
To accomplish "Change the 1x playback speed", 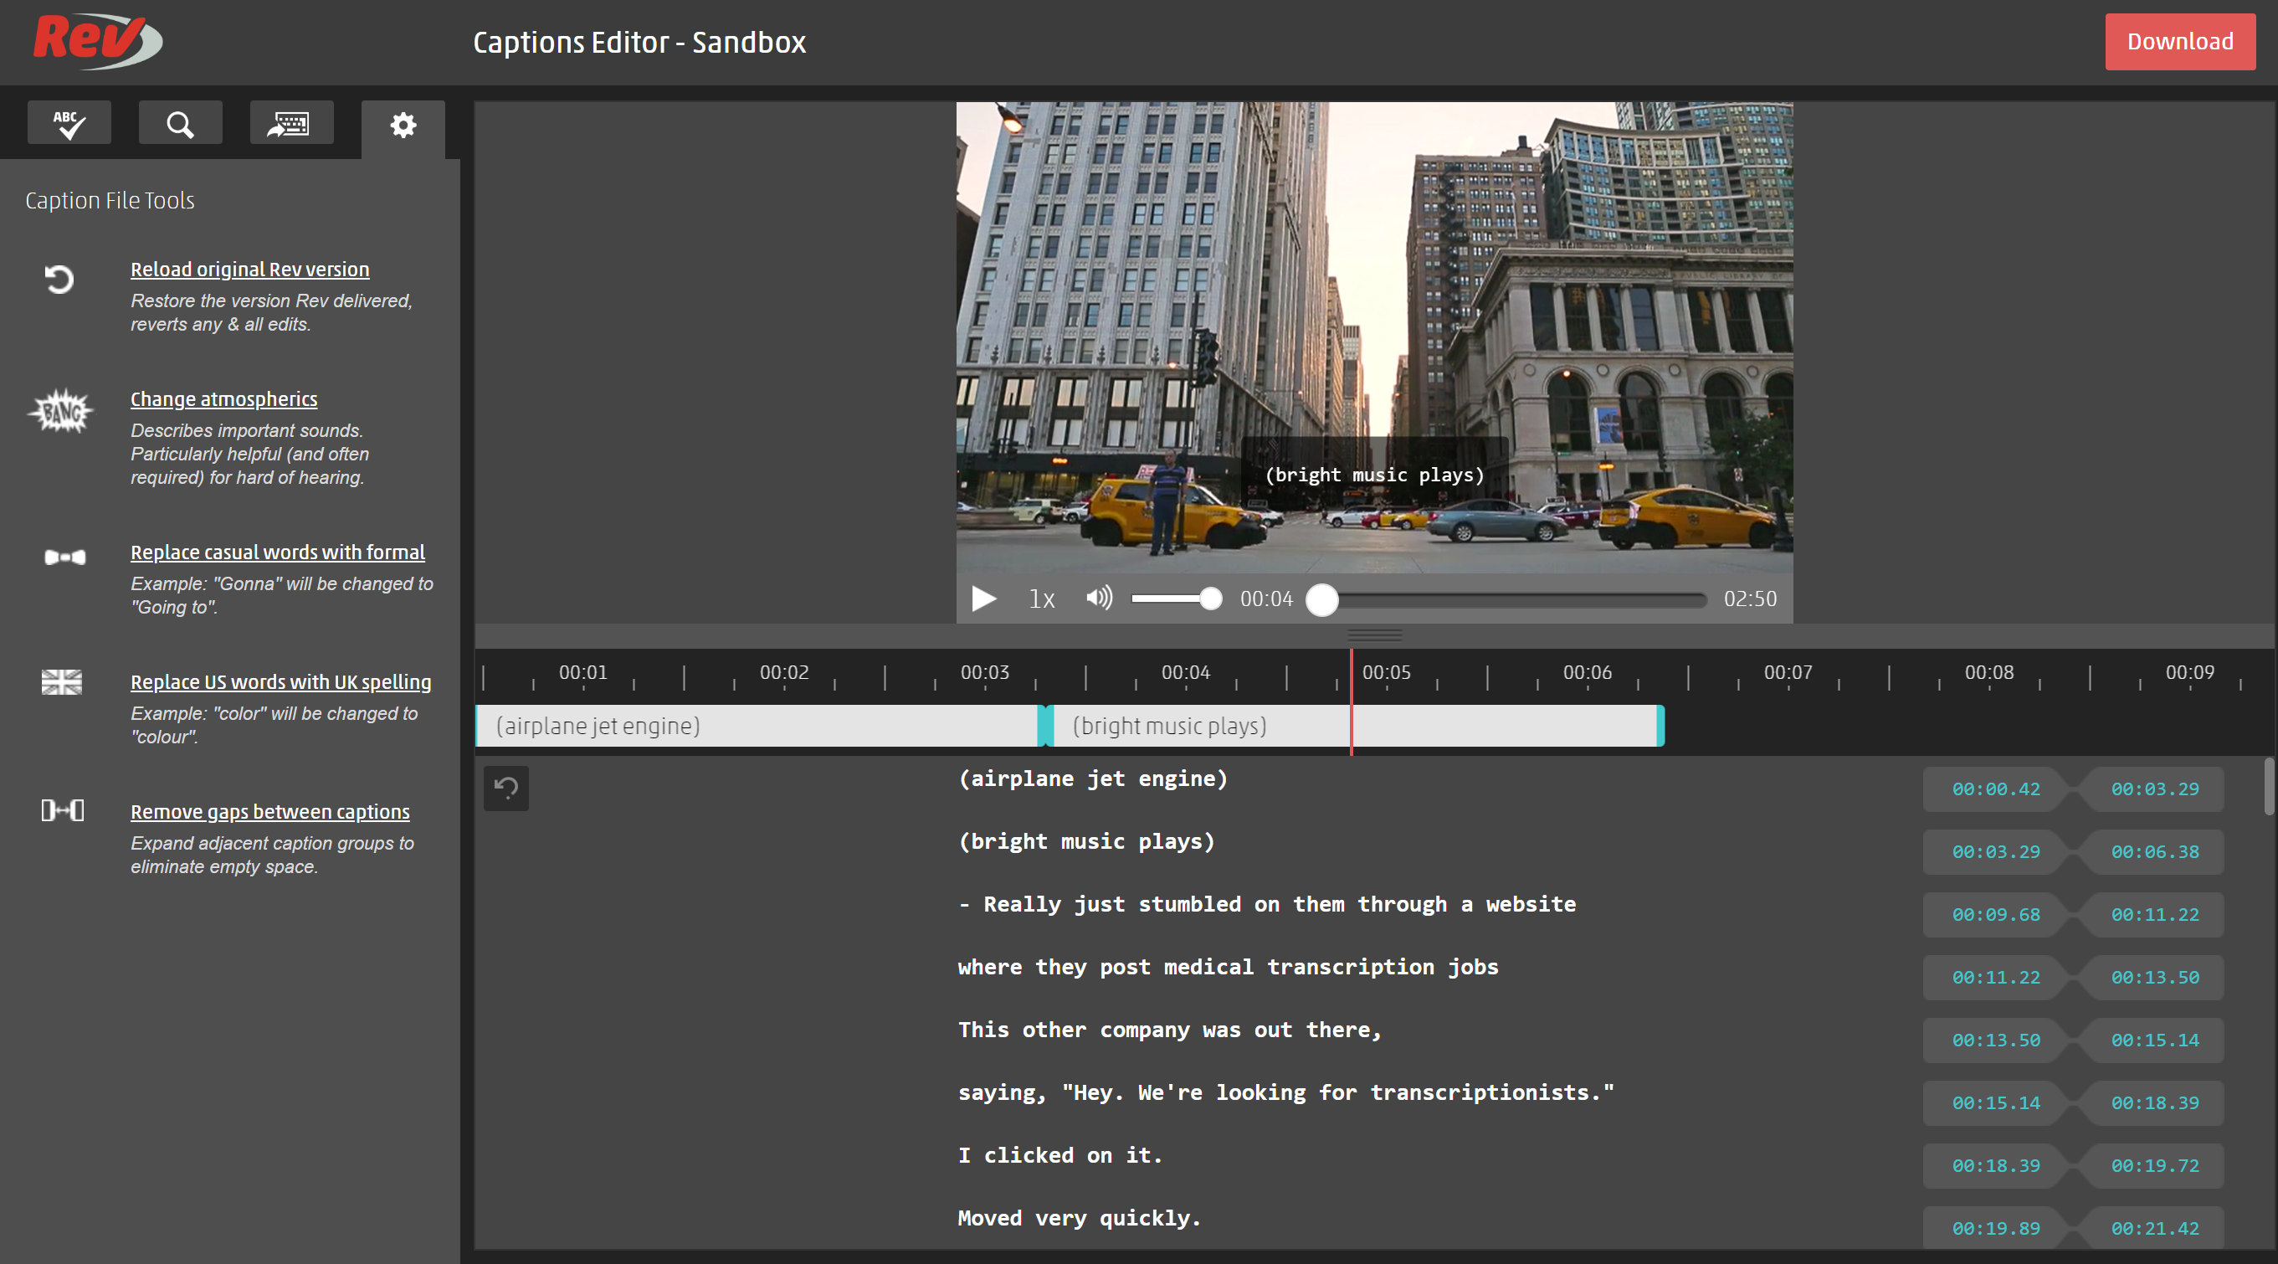I will (x=1042, y=599).
